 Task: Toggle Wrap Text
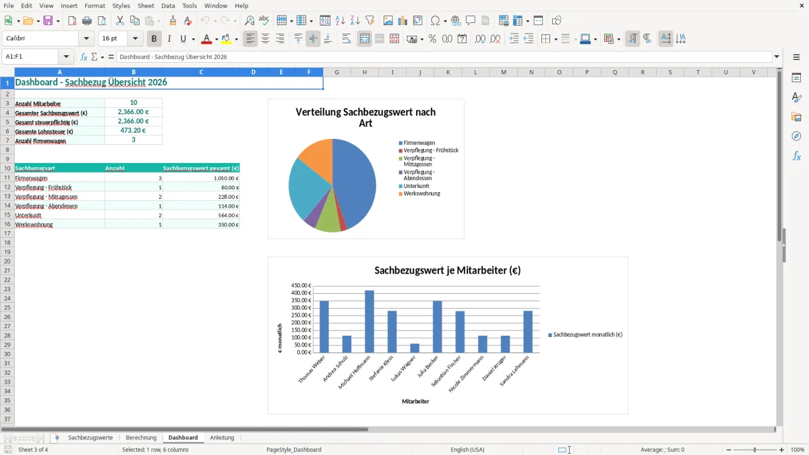pos(347,39)
